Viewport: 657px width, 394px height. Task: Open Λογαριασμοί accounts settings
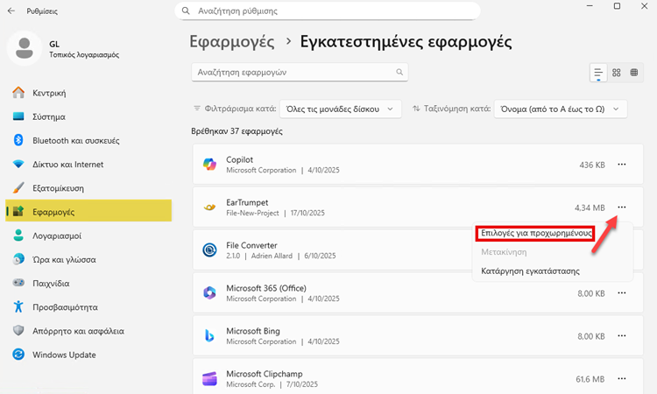point(88,236)
